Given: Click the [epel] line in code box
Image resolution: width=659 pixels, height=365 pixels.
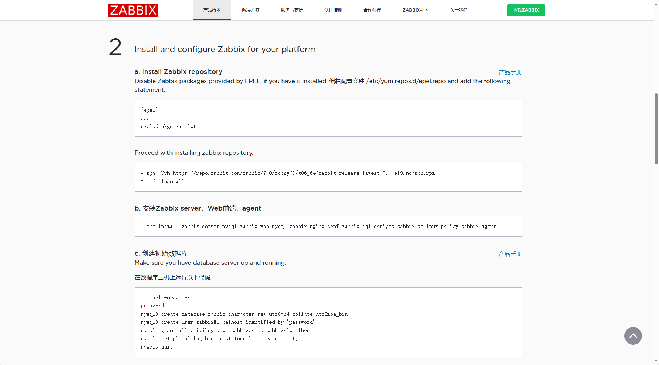Looking at the screenshot, I should [149, 110].
